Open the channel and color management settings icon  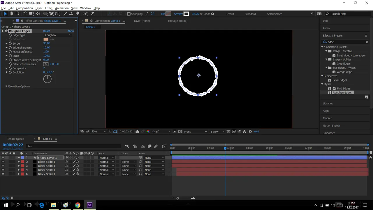(x=148, y=132)
